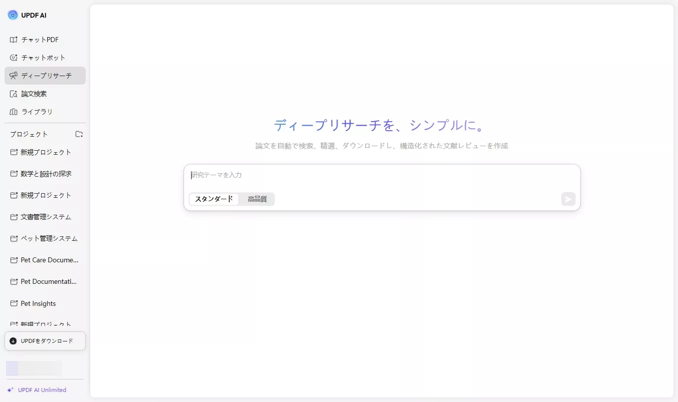The image size is (678, 402).
Task: Click the download arrow icon beside UPDFをダウンロード
Action: [13, 341]
